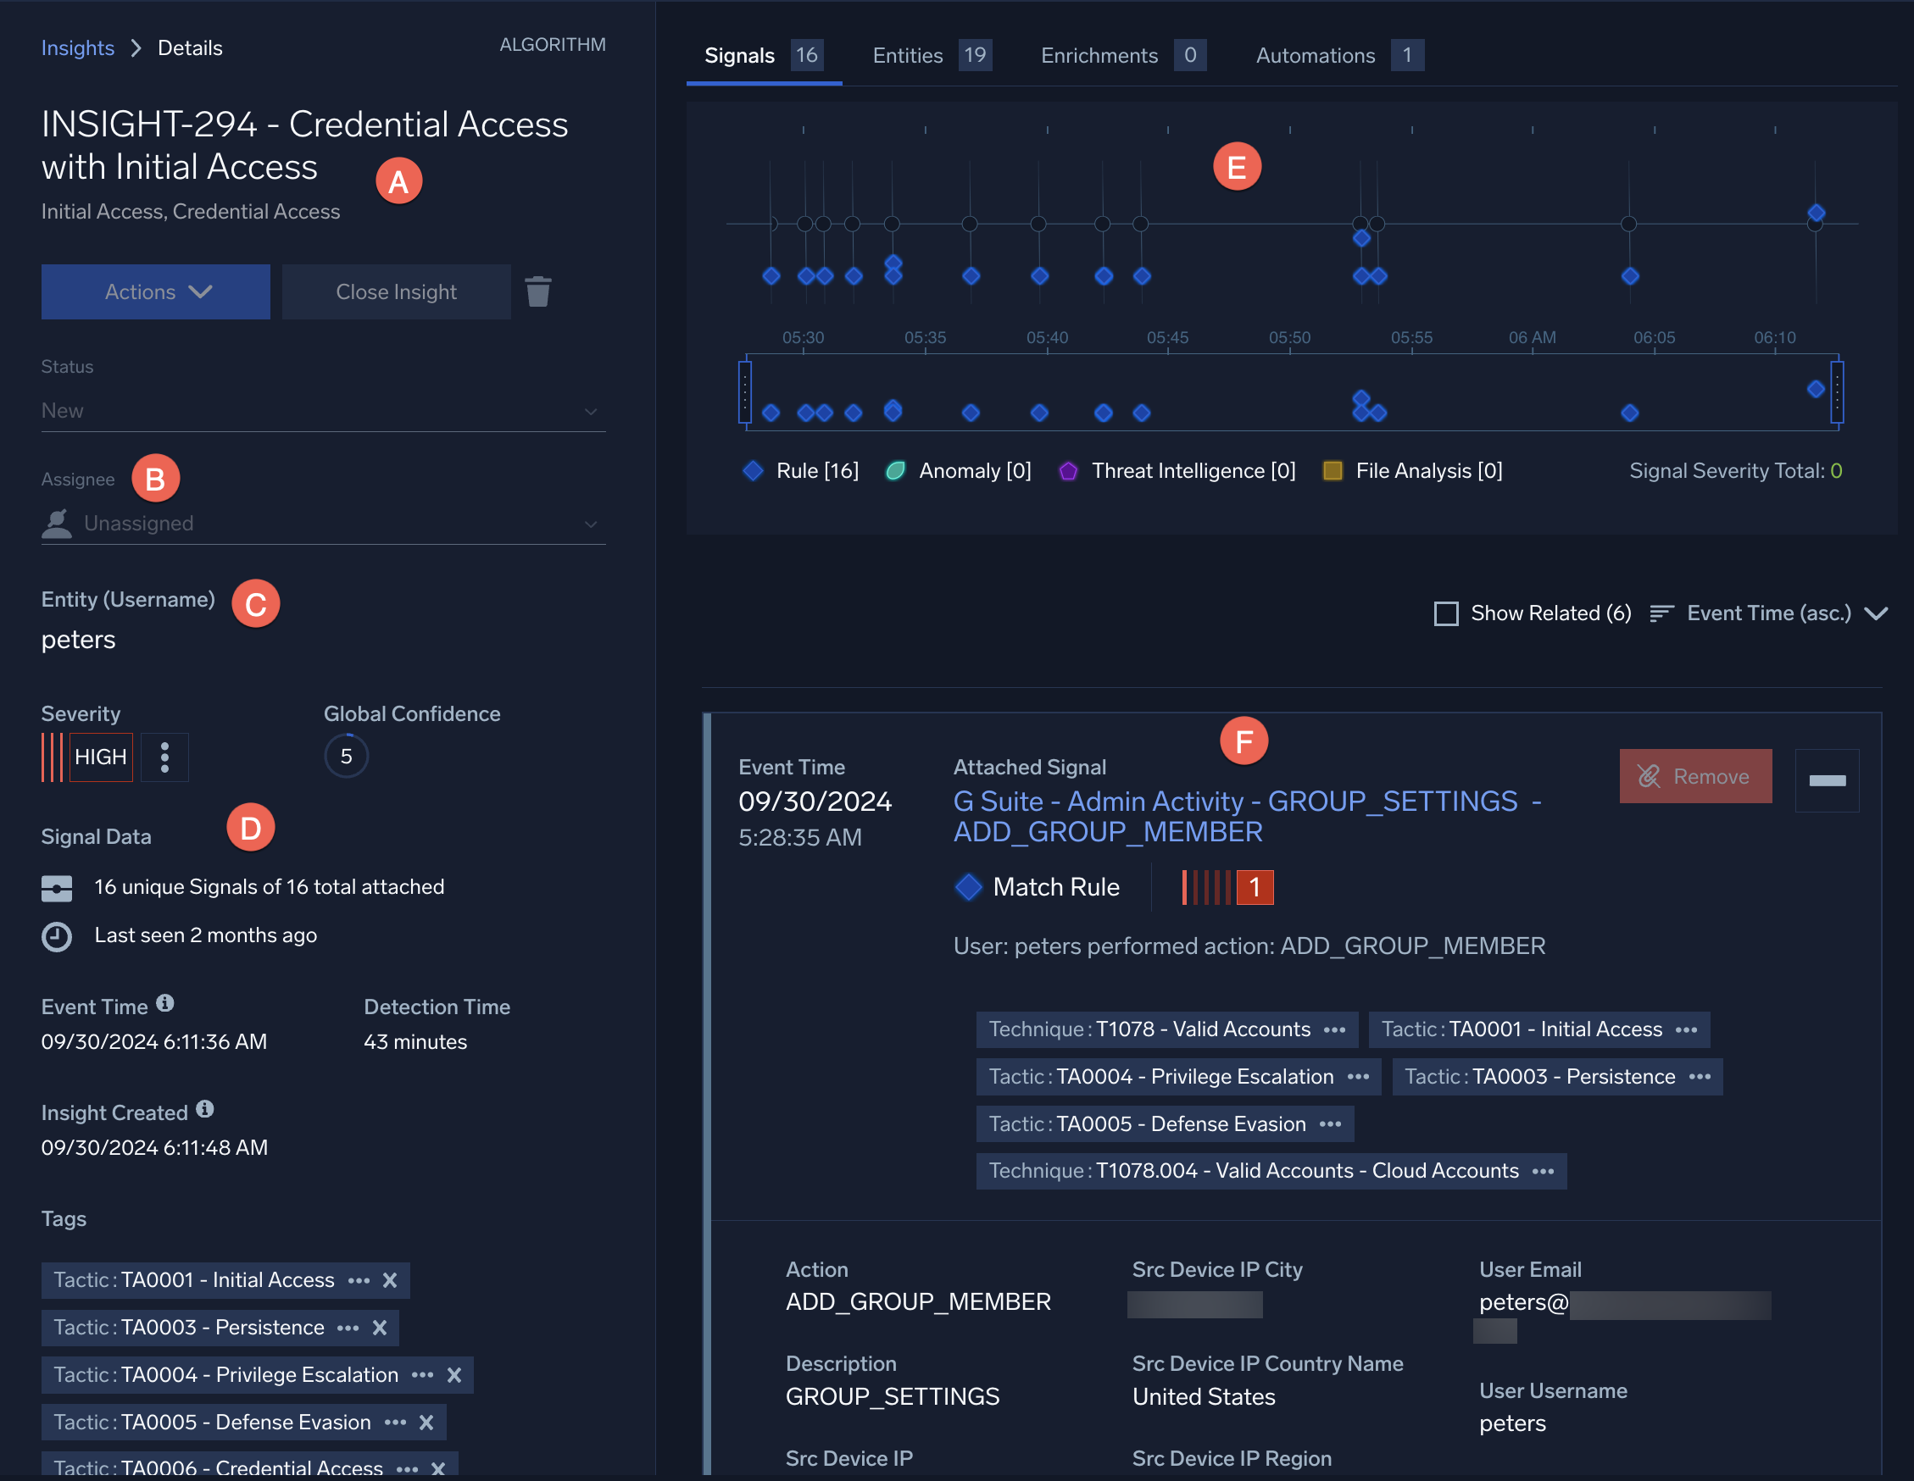Collapse the signal card with minus icon

pos(1827,779)
